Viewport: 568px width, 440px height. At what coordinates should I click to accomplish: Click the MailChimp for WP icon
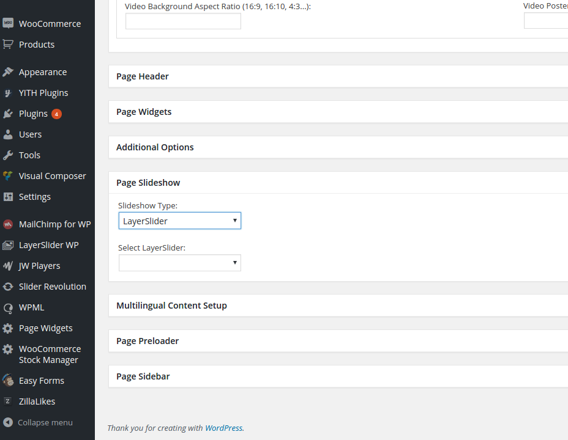point(8,224)
